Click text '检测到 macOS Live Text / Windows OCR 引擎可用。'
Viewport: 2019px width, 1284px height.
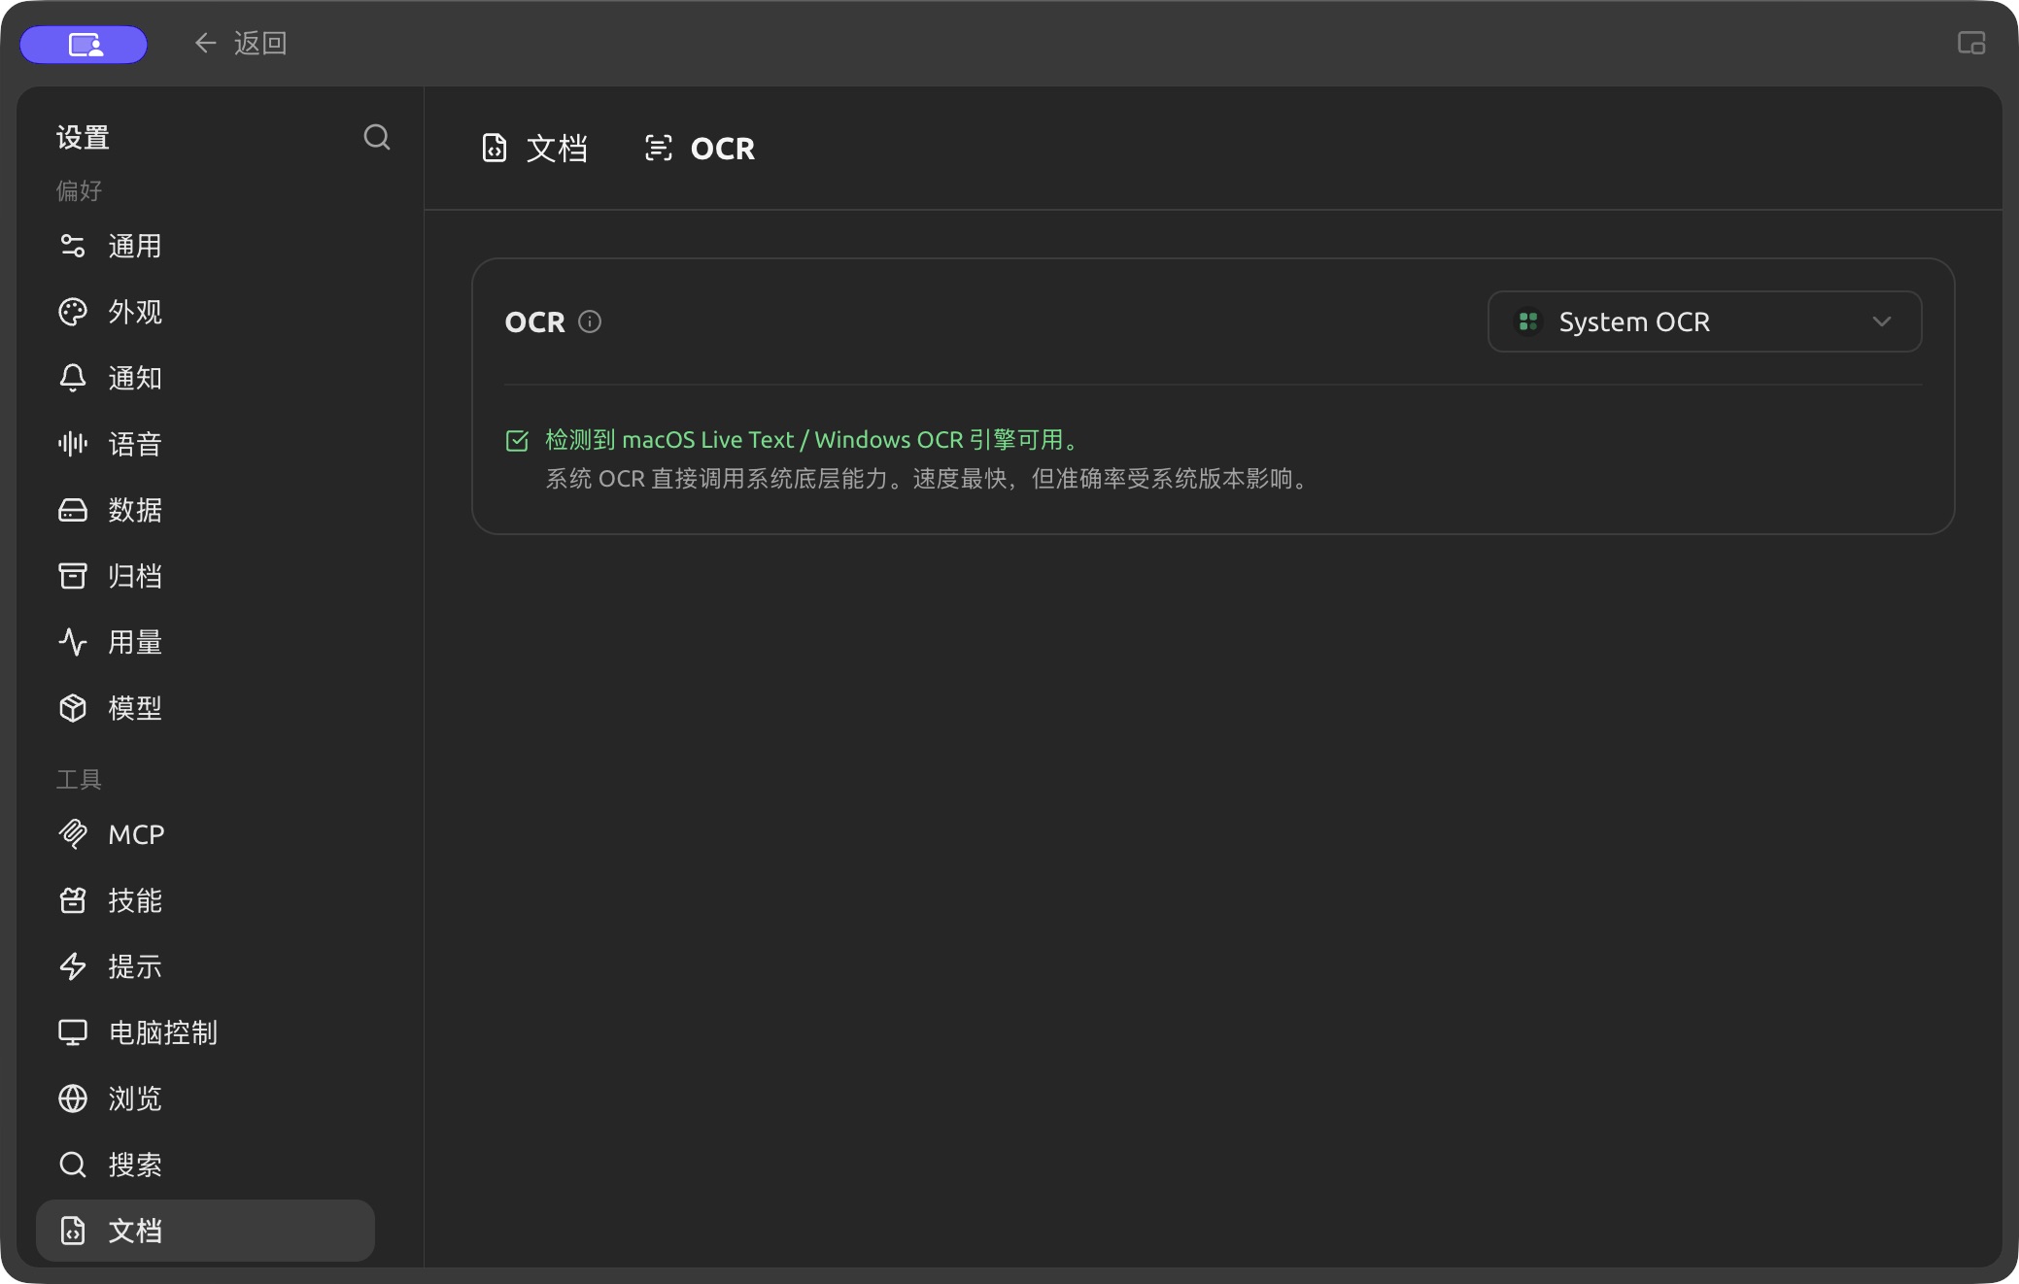814,440
